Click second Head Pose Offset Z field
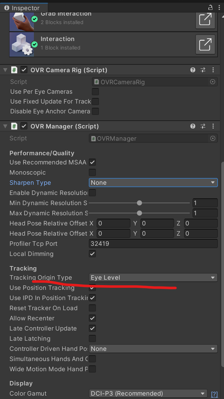The image size is (224, 399). [201, 233]
